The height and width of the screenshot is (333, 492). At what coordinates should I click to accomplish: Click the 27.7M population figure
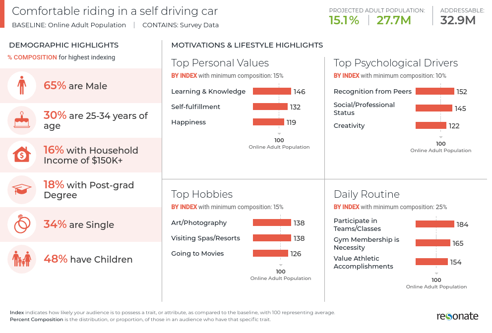(394, 20)
